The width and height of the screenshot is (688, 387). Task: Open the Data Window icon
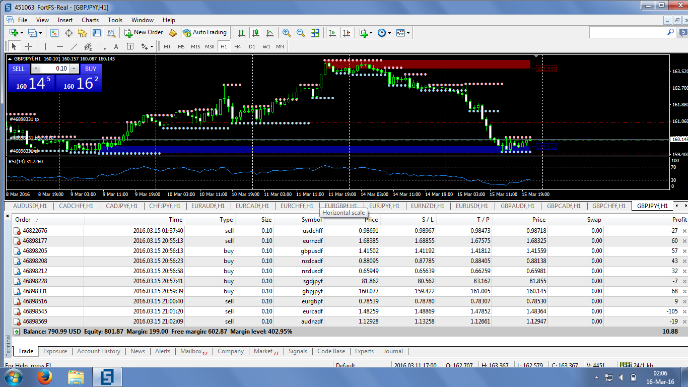[x=68, y=33]
